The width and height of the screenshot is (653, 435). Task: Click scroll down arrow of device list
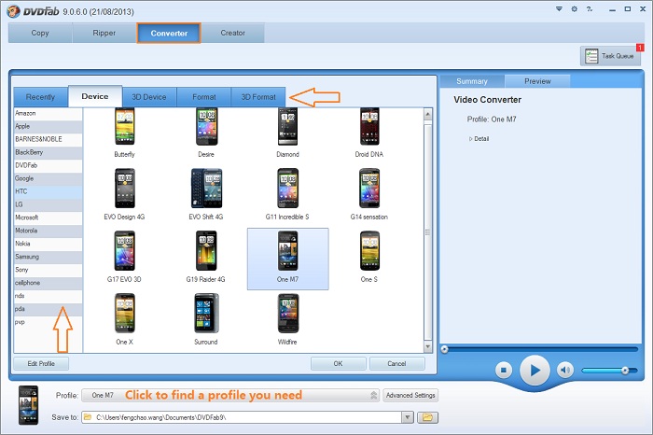click(427, 346)
